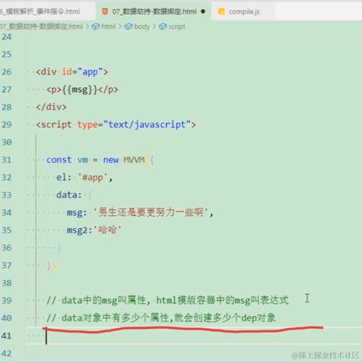Click line number 39 in the gutter
This screenshot has height=362, width=362.
click(7, 300)
